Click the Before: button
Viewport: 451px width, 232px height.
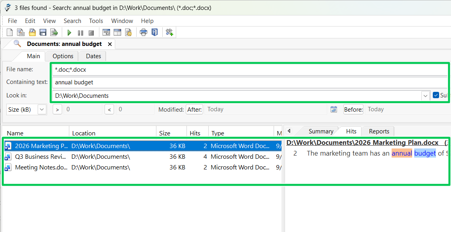(353, 110)
